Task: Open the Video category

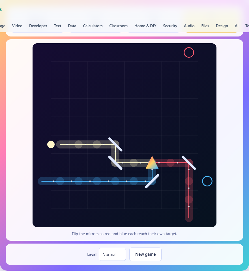Action: tap(17, 26)
